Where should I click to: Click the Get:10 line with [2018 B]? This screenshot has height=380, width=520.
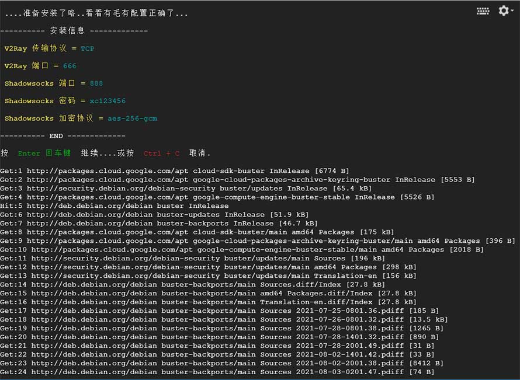click(242, 249)
